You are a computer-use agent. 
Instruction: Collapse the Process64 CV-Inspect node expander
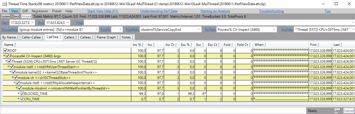[4, 56]
